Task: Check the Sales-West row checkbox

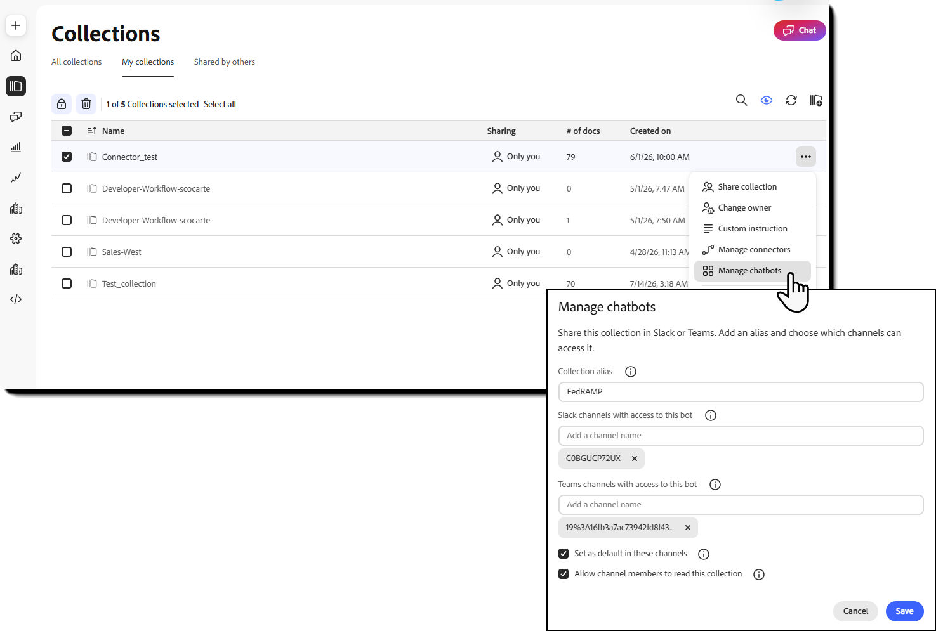Action: (x=67, y=252)
